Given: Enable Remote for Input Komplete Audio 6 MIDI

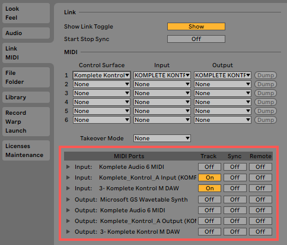Looking at the screenshot, I should point(260,167).
